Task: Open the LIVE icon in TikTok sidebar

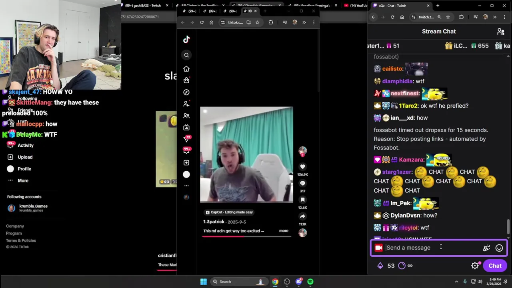Action: (186, 127)
